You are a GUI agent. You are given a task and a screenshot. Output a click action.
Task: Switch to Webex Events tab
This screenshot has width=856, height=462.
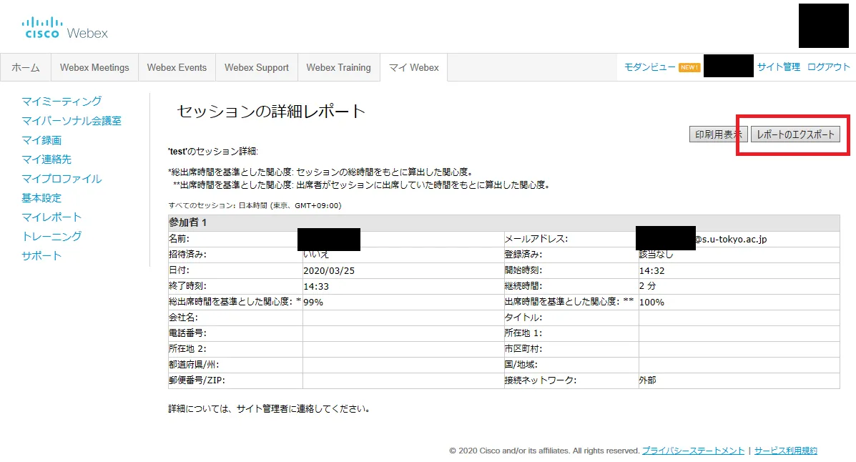click(177, 68)
